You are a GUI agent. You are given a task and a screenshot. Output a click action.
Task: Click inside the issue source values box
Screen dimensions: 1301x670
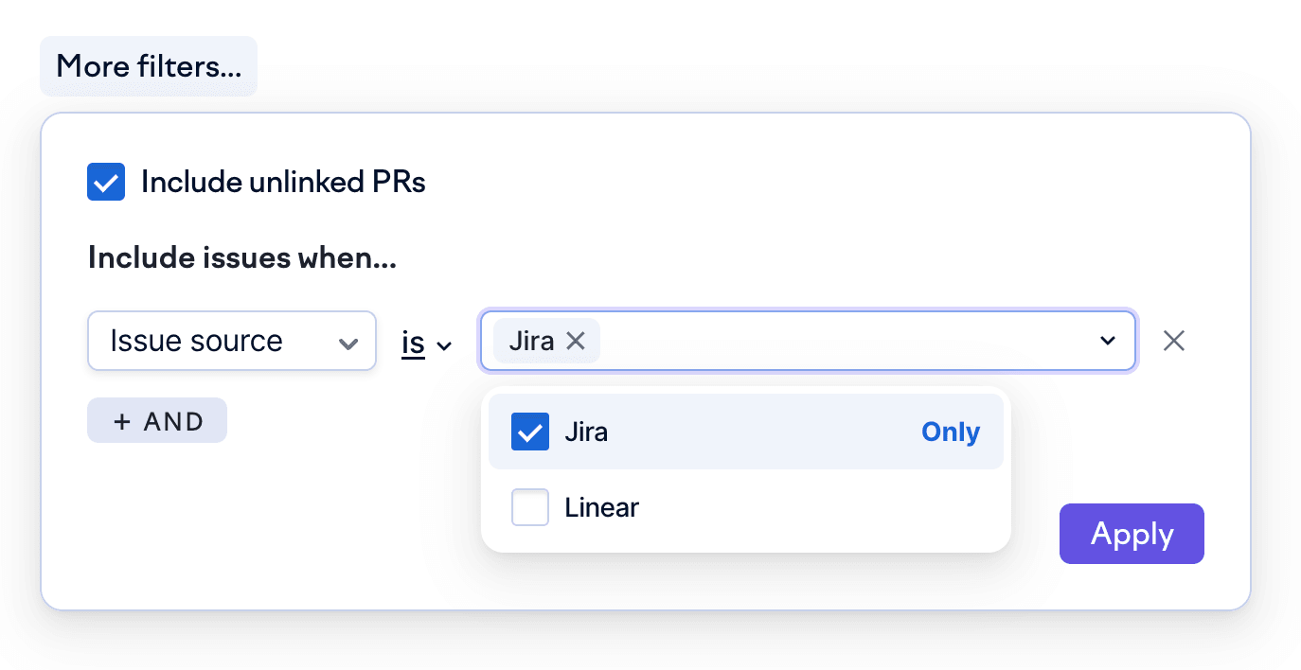coord(843,342)
